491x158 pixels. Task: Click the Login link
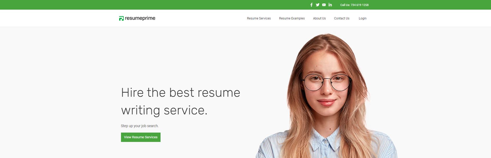362,18
